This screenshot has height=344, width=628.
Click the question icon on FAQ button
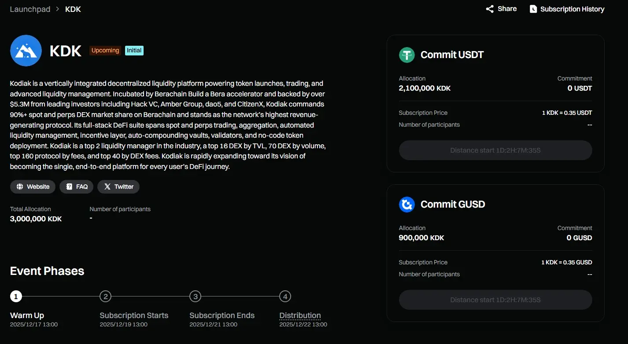(69, 187)
